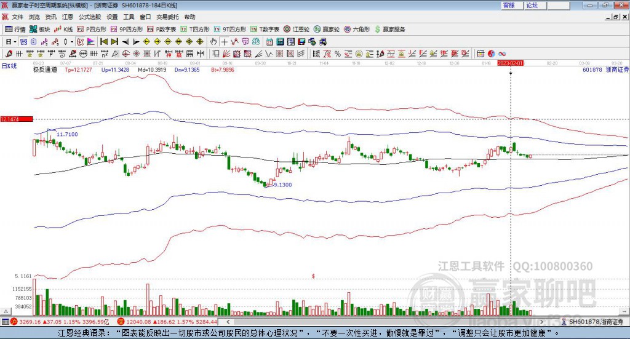Screen dimensions: 630x339
Task: Open the 设置 menu
Action: tap(112, 17)
